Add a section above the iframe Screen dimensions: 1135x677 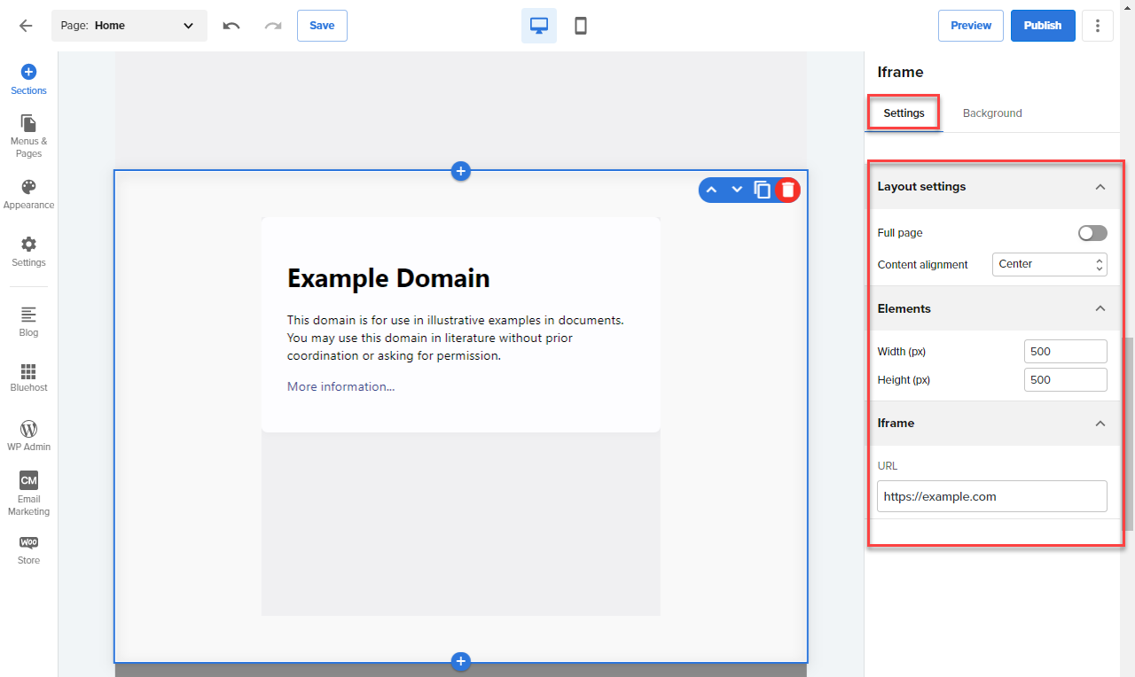click(x=460, y=171)
